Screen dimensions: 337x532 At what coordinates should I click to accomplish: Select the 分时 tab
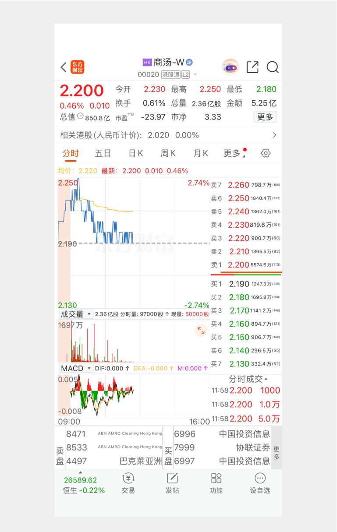click(71, 153)
